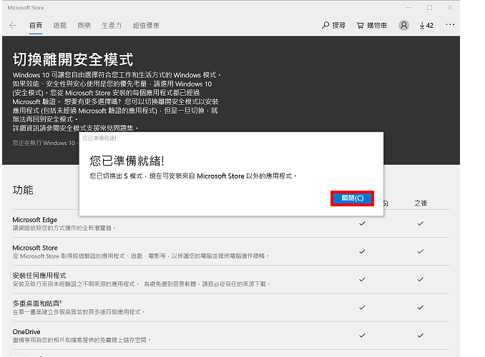The height and width of the screenshot is (357, 485).
Task: Select the 首頁 home tab
Action: pos(36,25)
